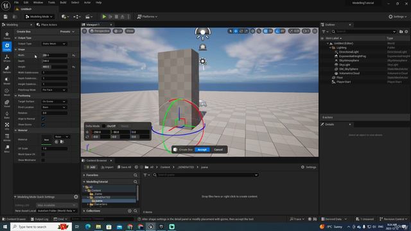Click the viewport options hamburger menu icon
The width and height of the screenshot is (411, 231).
[x=84, y=31]
